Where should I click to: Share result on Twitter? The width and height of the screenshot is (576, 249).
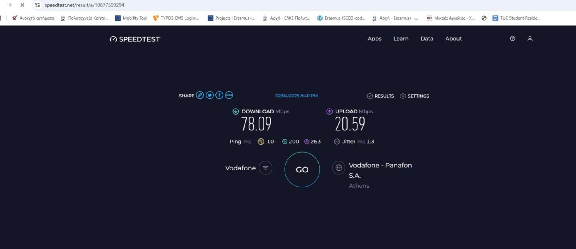[210, 95]
